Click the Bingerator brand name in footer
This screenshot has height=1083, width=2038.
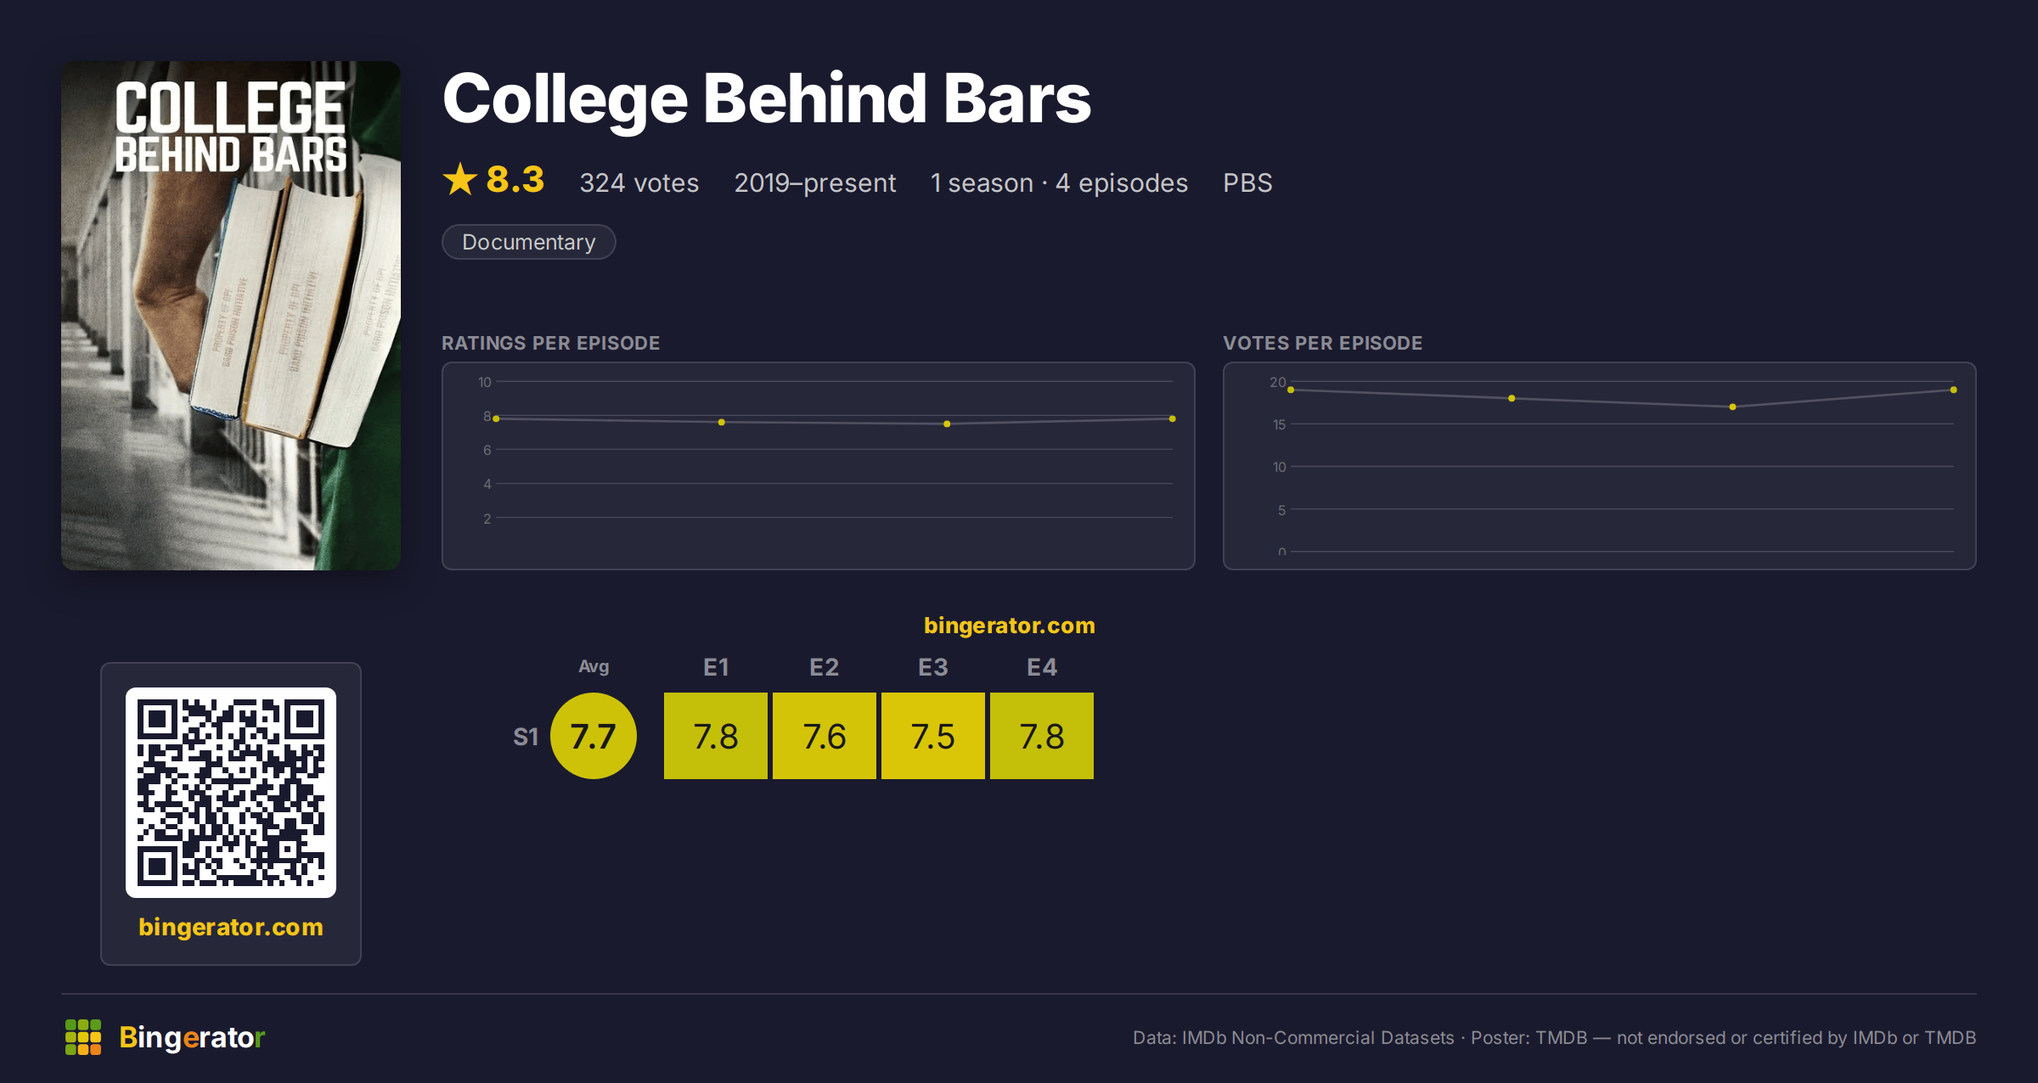(192, 1037)
